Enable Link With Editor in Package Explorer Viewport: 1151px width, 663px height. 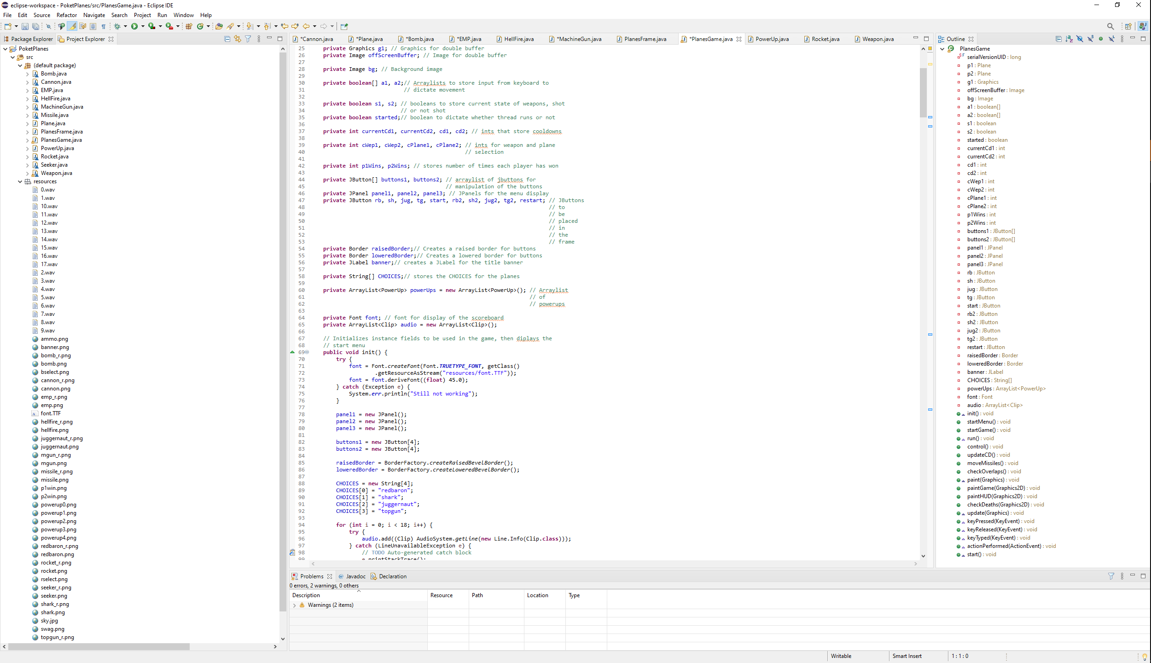point(238,39)
